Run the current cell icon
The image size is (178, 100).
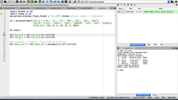(x=28, y=2)
